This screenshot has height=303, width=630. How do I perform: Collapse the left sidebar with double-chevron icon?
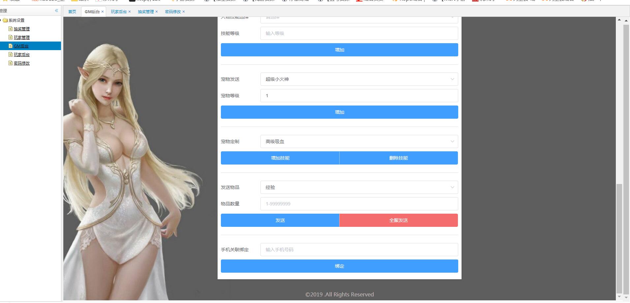(x=56, y=11)
